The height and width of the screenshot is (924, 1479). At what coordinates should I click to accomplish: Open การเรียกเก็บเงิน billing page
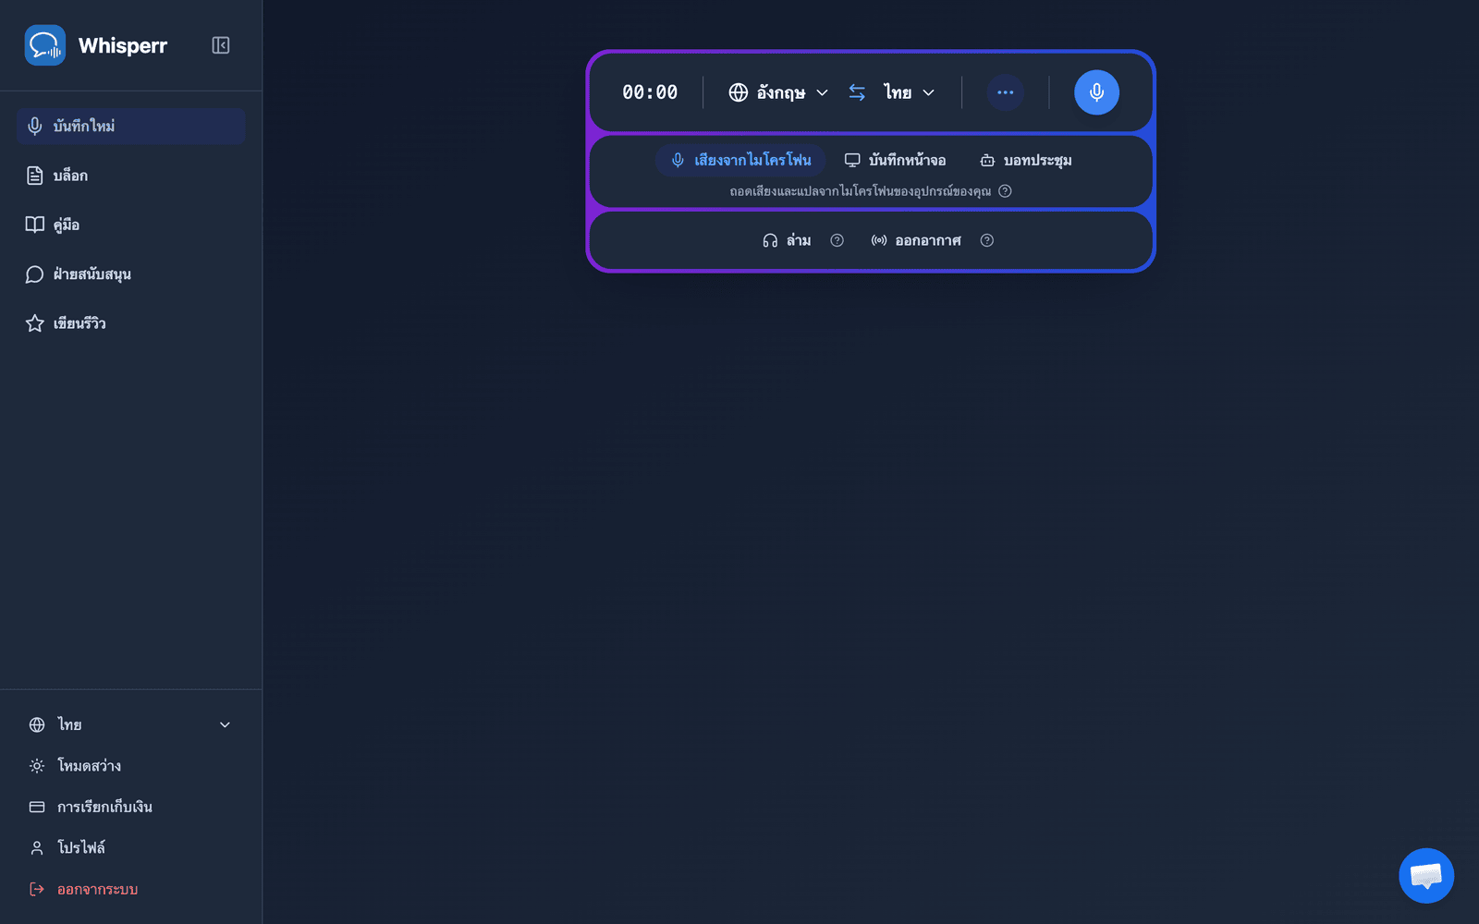pyautogui.click(x=130, y=807)
